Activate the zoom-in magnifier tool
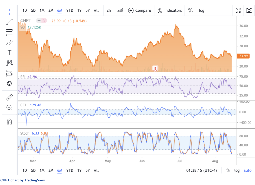 [x=9, y=108]
